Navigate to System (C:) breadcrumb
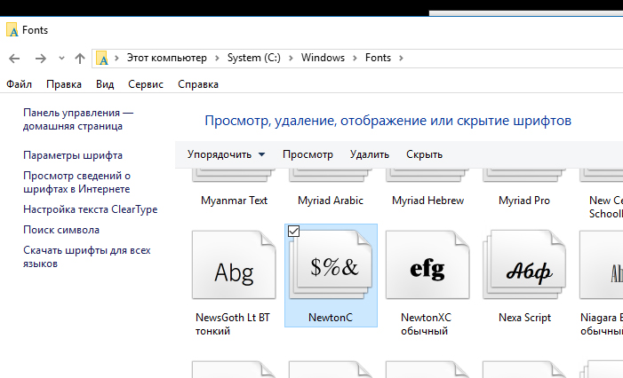Screen dimensions: 623x378 tap(254, 58)
